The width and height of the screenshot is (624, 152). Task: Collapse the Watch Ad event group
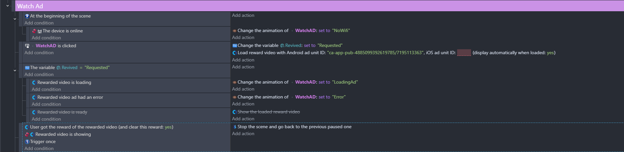pyautogui.click(x=8, y=6)
